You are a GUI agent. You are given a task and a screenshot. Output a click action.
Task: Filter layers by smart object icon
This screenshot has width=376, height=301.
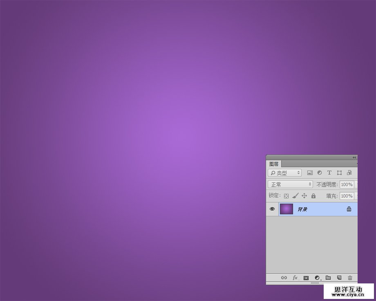[349, 173]
